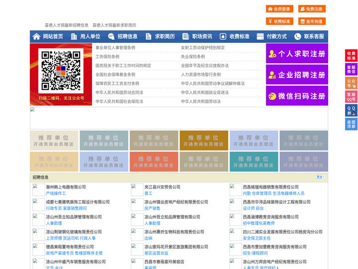The image size is (358, 269).
Task: Click the pink 客服QQ号 floating side button
Action: (x=351, y=97)
